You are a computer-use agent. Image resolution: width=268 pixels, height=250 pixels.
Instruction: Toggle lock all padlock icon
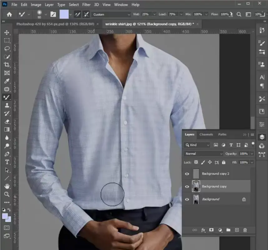click(x=224, y=162)
